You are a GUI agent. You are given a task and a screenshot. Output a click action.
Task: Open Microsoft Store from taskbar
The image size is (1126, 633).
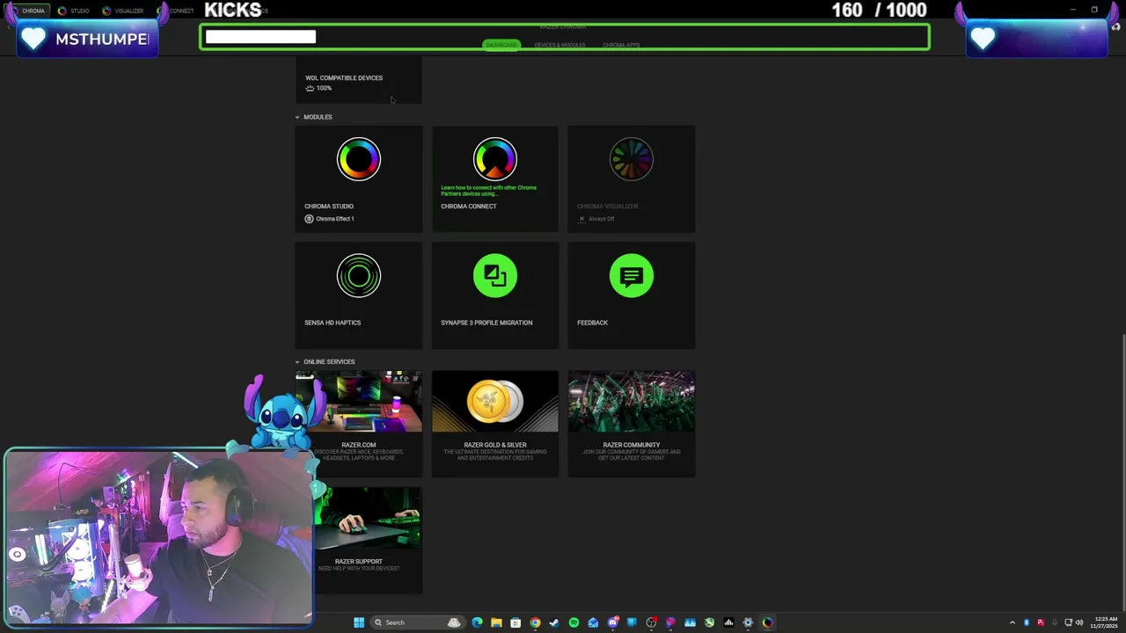coord(515,622)
